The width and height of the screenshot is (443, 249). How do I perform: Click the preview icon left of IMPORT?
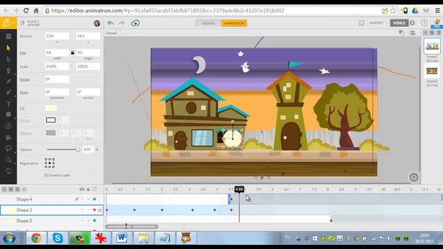coord(361,23)
